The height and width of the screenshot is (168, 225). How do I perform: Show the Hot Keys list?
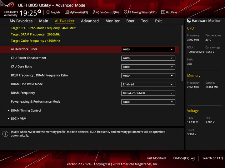(x=169, y=12)
